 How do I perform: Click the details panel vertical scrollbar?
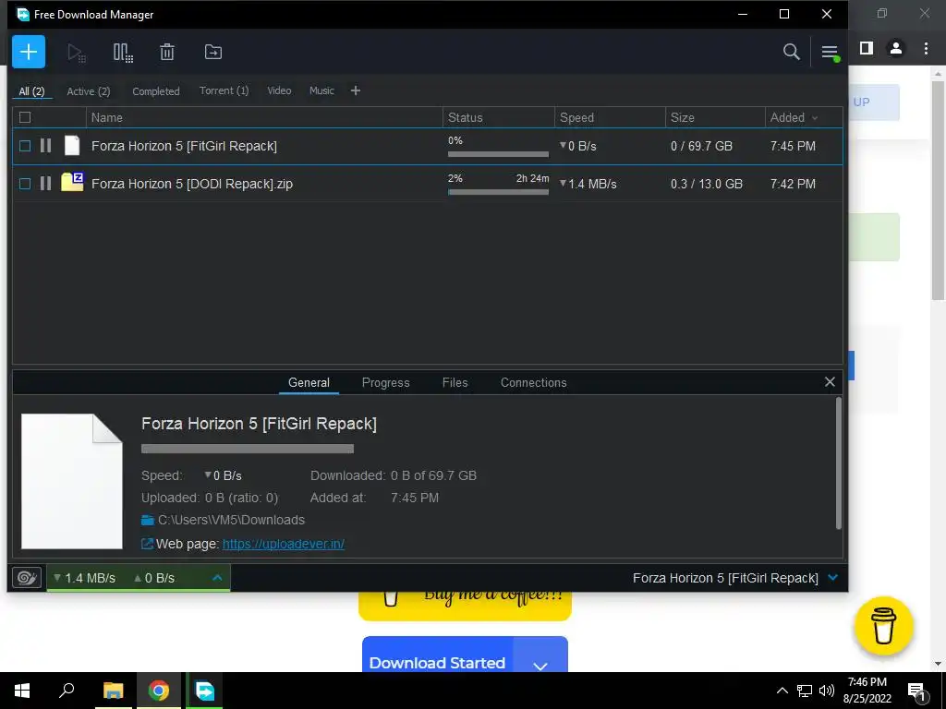(x=839, y=463)
